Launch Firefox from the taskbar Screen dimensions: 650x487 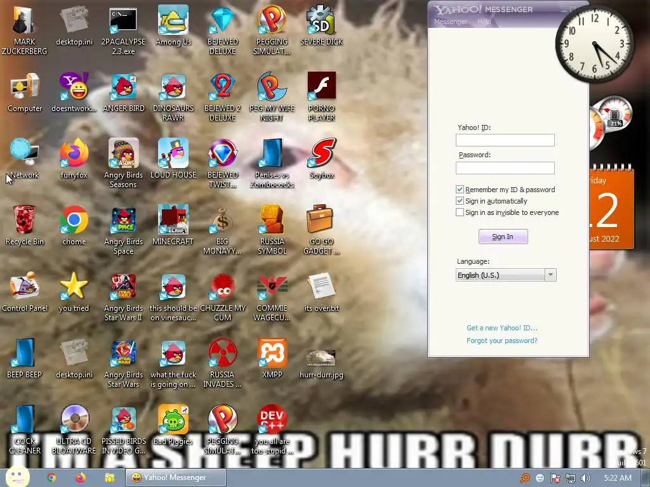coord(81,477)
